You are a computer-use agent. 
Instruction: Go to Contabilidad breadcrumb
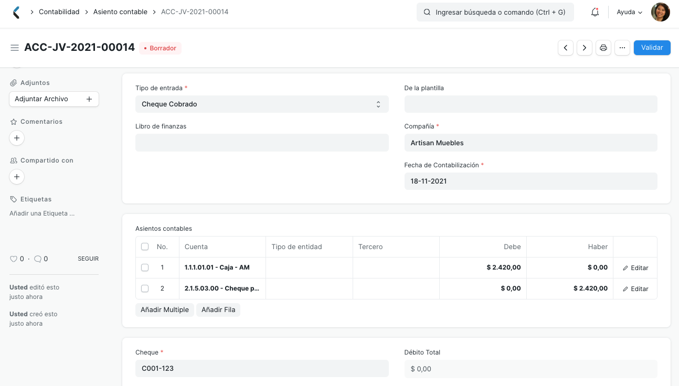point(59,12)
